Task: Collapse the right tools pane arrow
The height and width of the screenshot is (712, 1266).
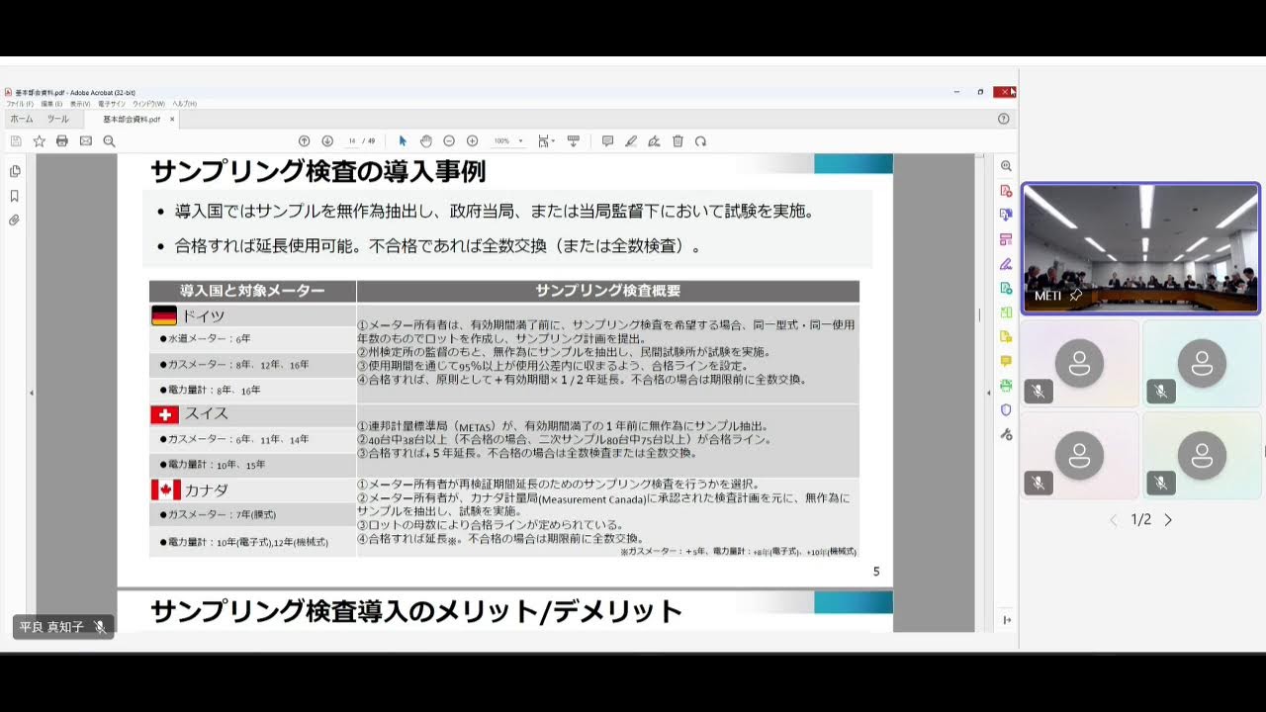Action: pyautogui.click(x=988, y=394)
